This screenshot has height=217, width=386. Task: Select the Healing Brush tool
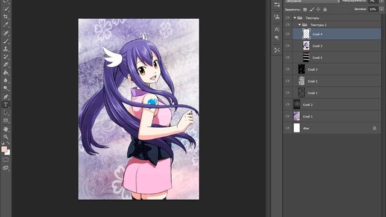5,33
